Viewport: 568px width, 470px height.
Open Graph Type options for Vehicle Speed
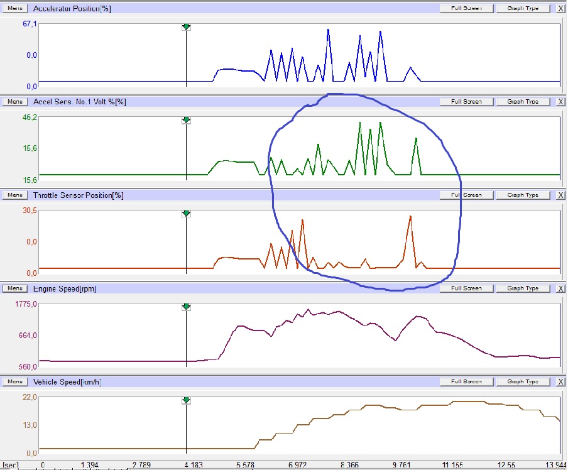coord(523,381)
